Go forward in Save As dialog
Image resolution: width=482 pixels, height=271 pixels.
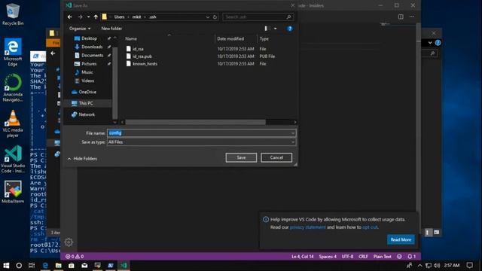[x=81, y=17]
